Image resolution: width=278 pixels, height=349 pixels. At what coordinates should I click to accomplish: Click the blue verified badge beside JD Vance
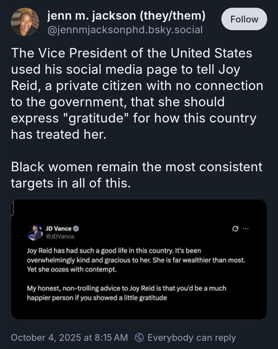coord(76,229)
